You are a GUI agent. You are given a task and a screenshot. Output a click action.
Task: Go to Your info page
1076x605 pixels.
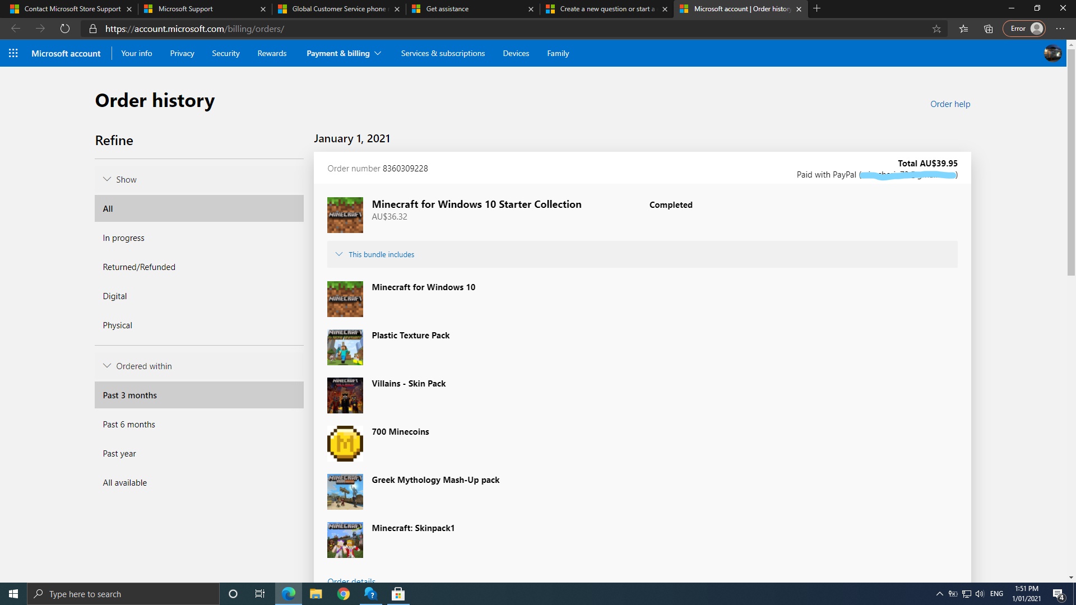(x=137, y=53)
